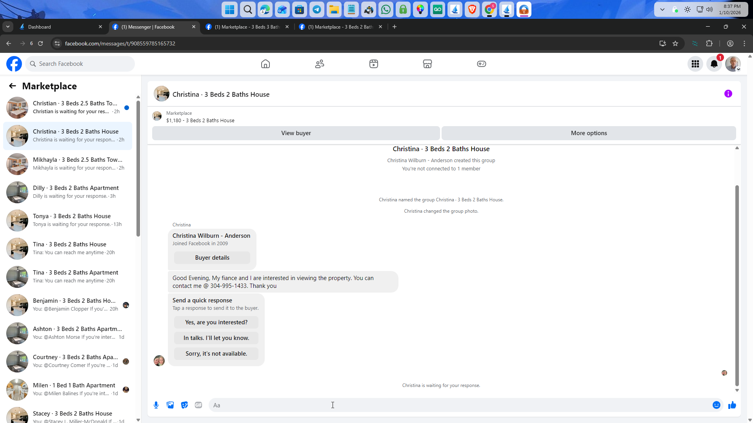This screenshot has height=423, width=753.
Task: Open the purple conversation information icon
Action: [x=728, y=94]
